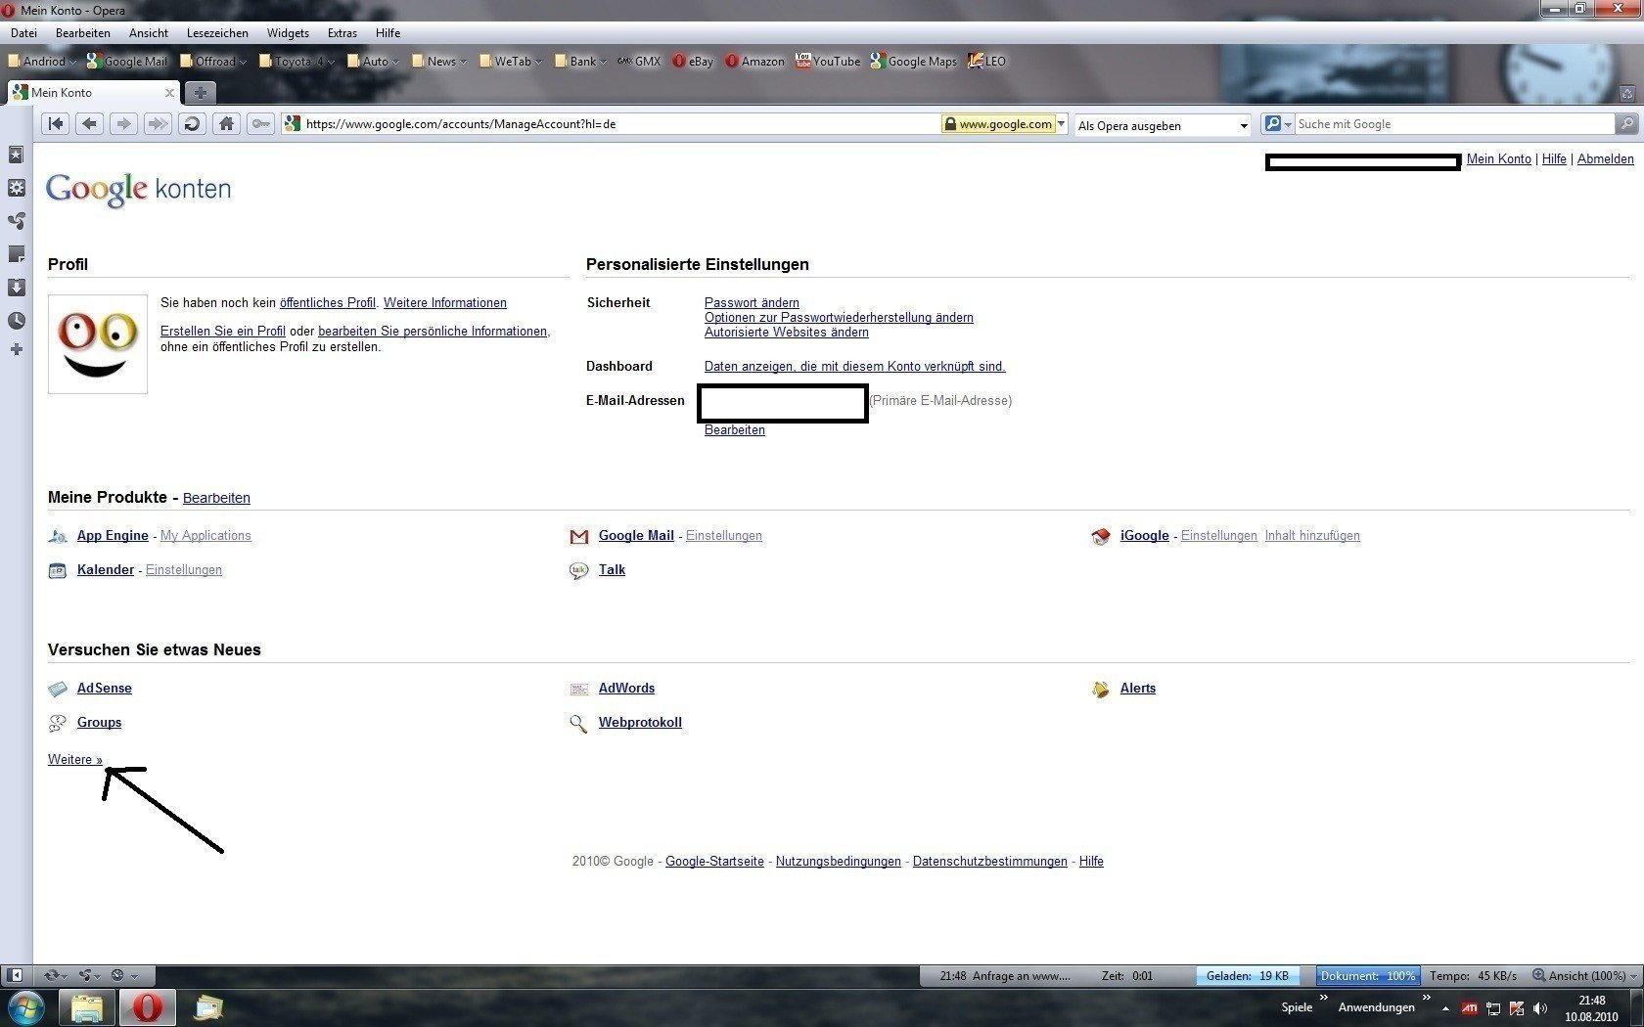
Task: Open the search engine selector dropdown
Action: (1278, 124)
